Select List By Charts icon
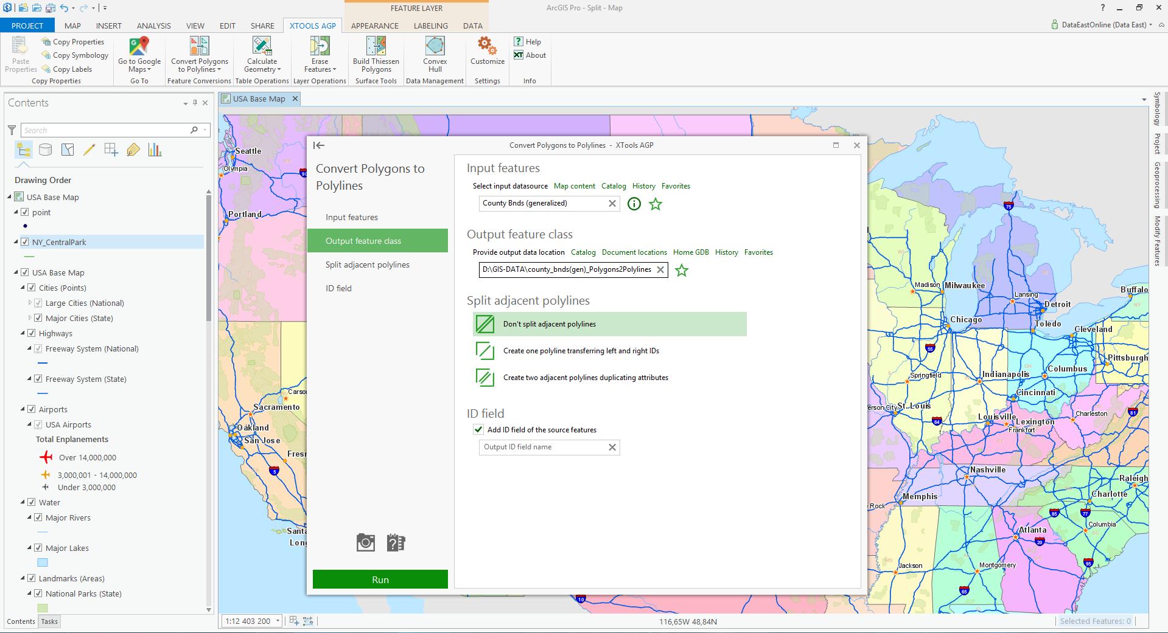The image size is (1168, 633). point(155,150)
